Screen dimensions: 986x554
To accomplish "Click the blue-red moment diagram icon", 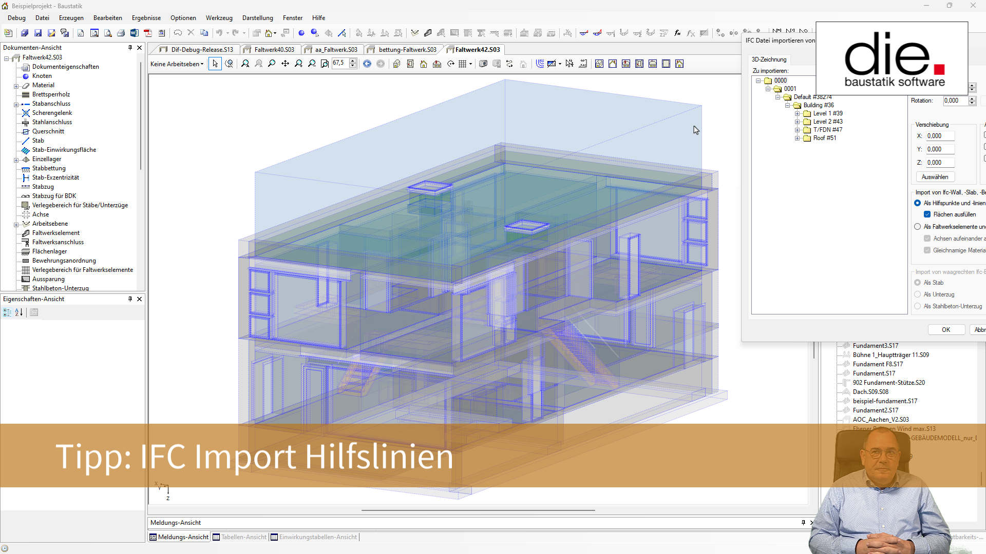I will click(584, 33).
